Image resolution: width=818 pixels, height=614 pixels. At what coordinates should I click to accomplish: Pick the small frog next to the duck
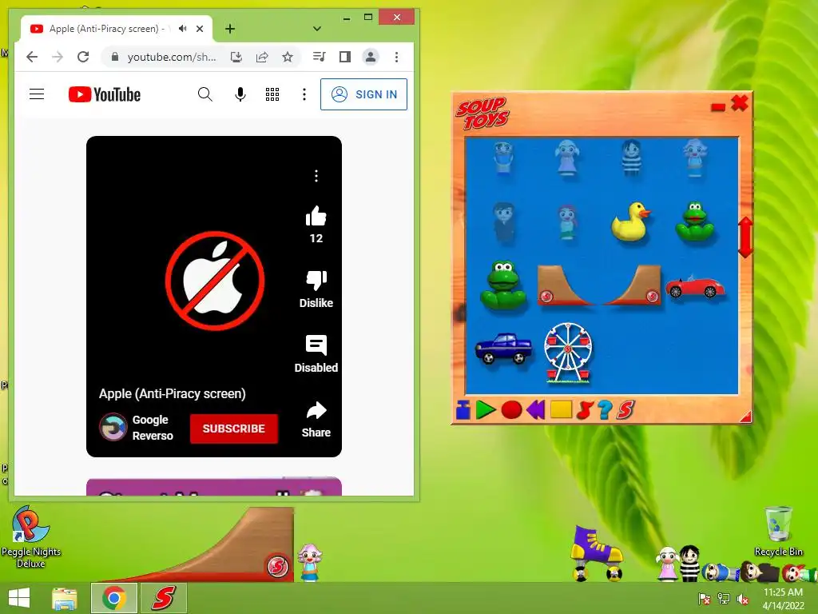[x=694, y=221]
